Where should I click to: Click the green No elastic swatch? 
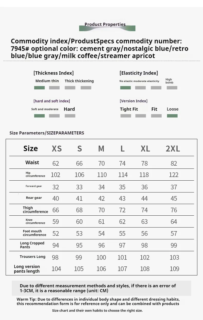pos(125,88)
